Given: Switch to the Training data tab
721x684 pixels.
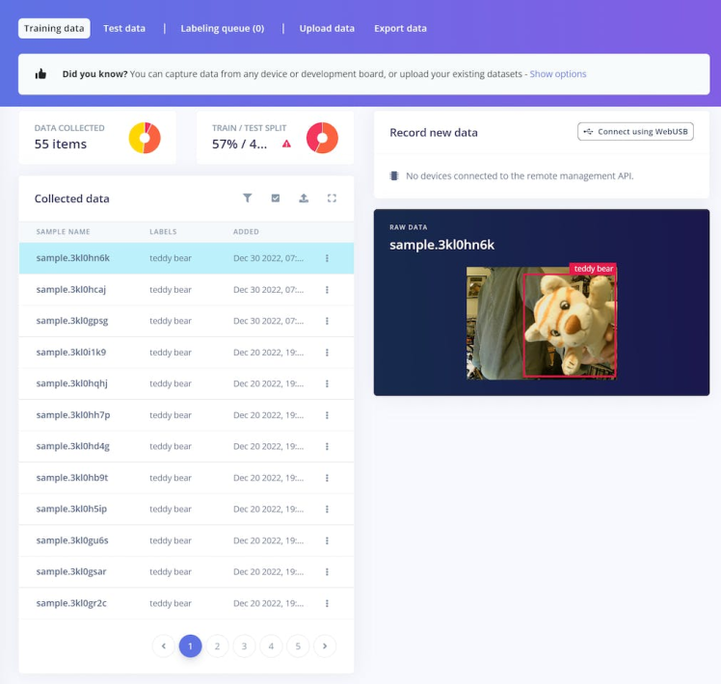Looking at the screenshot, I should [54, 29].
